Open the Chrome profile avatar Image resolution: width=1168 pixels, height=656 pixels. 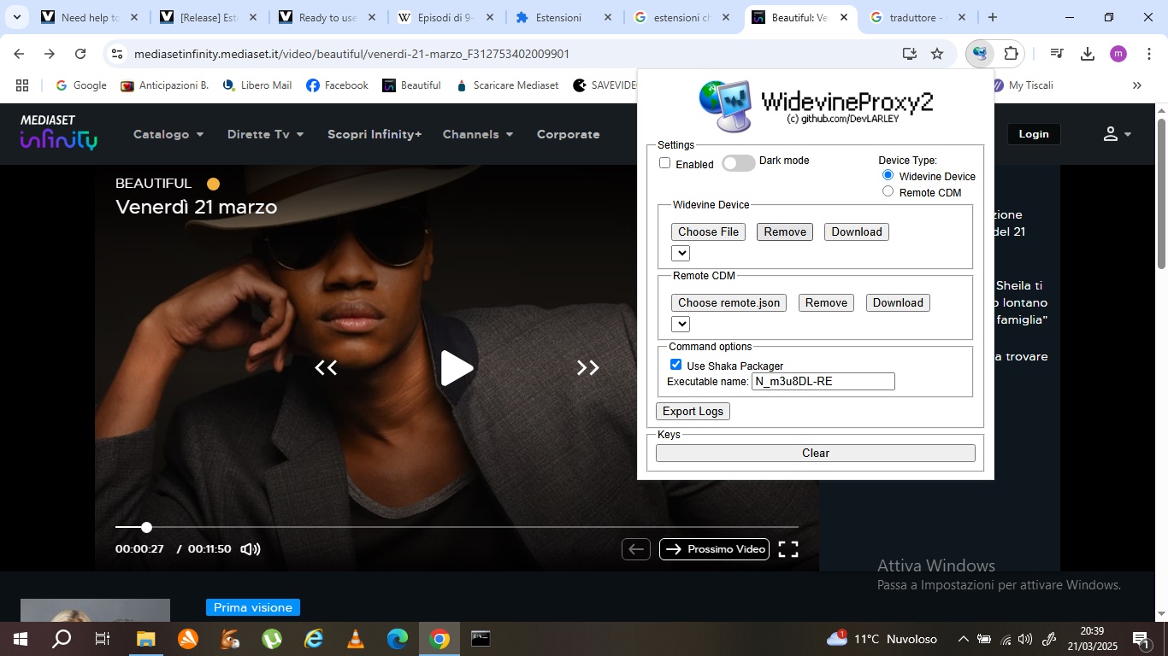tap(1118, 54)
